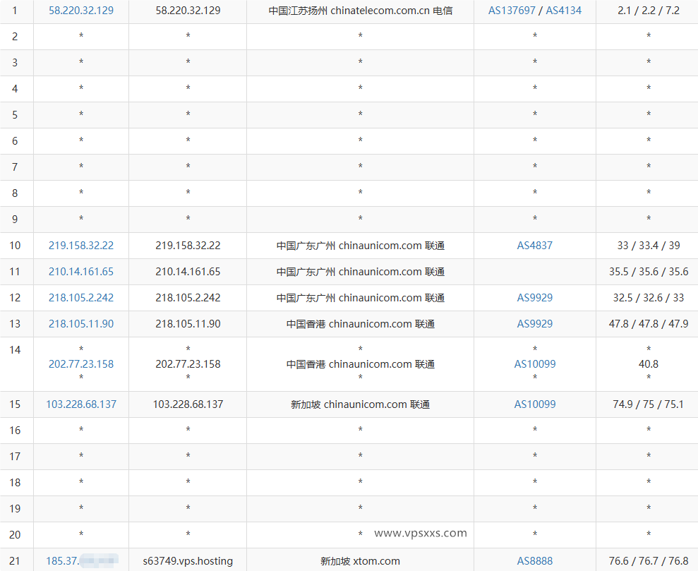This screenshot has height=571, width=698.
Task: Select latency value 35.5 / 35.6 / 35.6
Action: pos(649,272)
